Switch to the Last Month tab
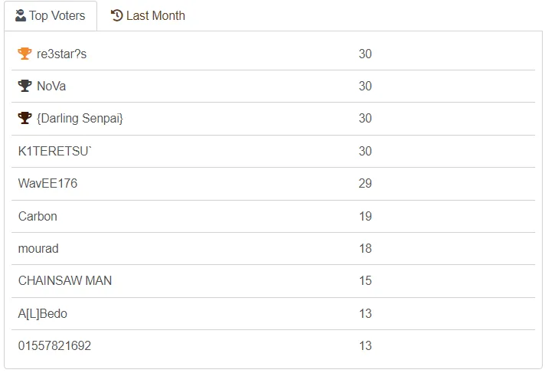 [x=148, y=15]
